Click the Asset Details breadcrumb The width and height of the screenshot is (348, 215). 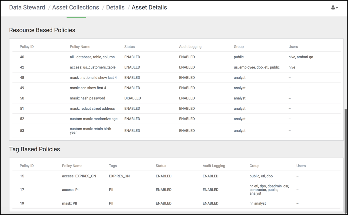(149, 8)
